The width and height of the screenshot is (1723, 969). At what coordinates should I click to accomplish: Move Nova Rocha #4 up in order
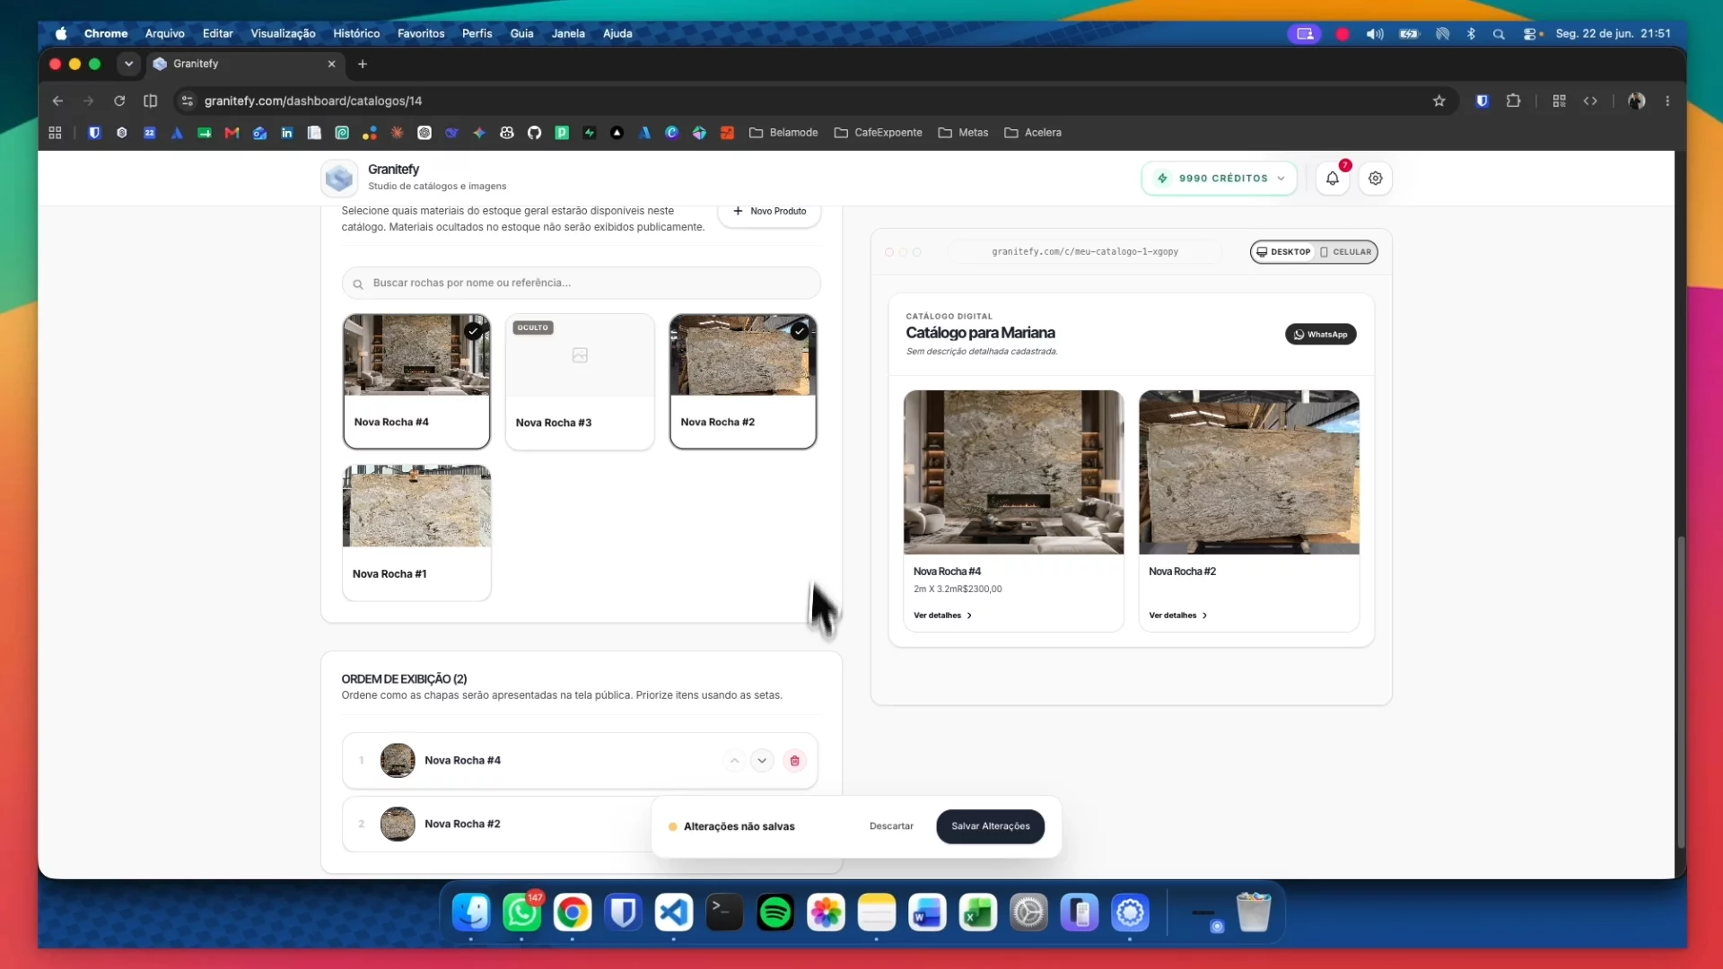coord(734,761)
